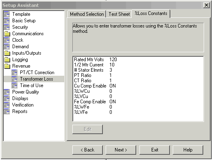213x160 pixels.
Task: Click the Inputs/Outputs folder icon
Action: point(7,53)
